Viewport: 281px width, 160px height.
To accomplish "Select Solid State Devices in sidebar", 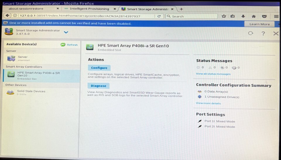I will [x=42, y=93].
